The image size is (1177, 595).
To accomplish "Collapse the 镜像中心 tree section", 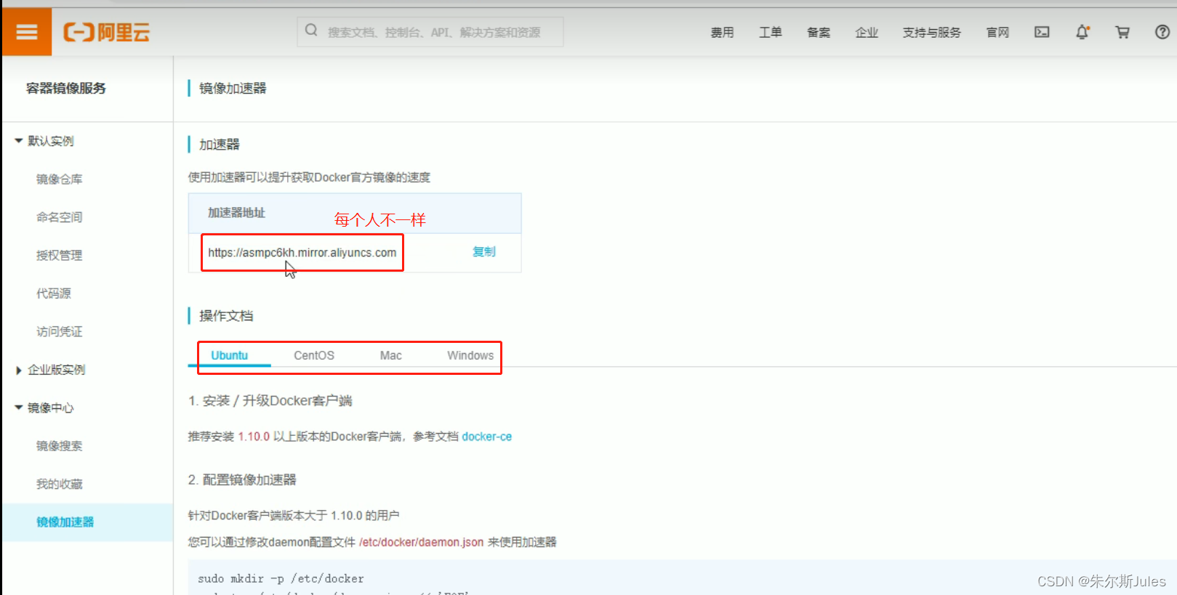I will click(x=19, y=408).
